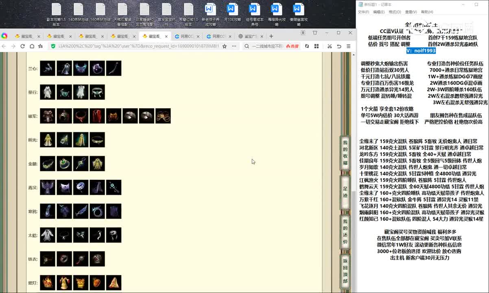
Task: Select the white robe icon starting the 太皓 row
Action: 48,235
